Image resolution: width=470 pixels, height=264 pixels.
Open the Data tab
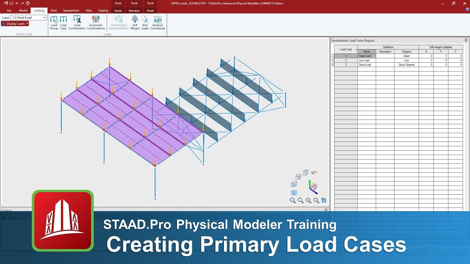click(89, 11)
